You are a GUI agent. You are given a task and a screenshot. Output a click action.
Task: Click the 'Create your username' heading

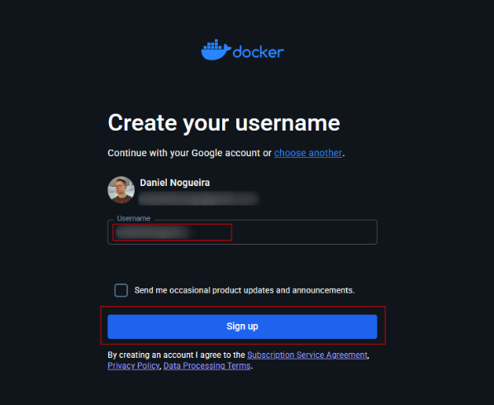[x=224, y=122]
